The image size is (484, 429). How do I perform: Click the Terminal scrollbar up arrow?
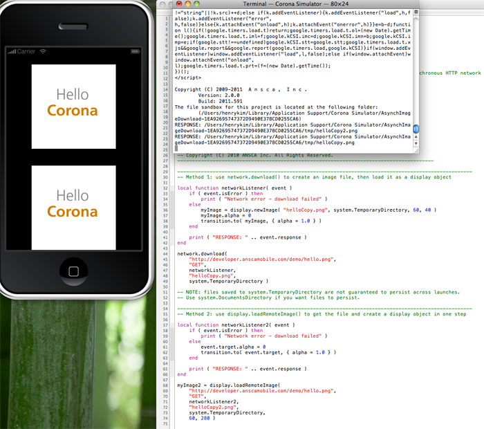click(x=416, y=136)
